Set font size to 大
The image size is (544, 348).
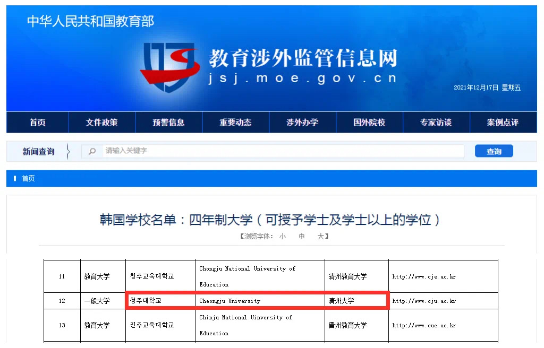point(320,237)
